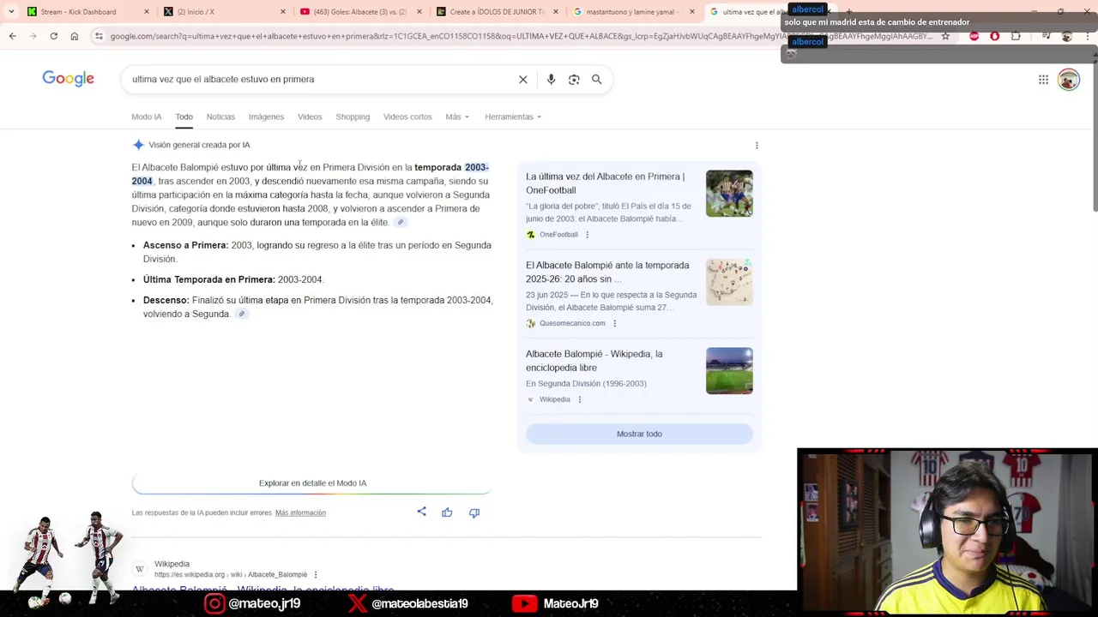Switch to the Videos tab

click(x=310, y=117)
